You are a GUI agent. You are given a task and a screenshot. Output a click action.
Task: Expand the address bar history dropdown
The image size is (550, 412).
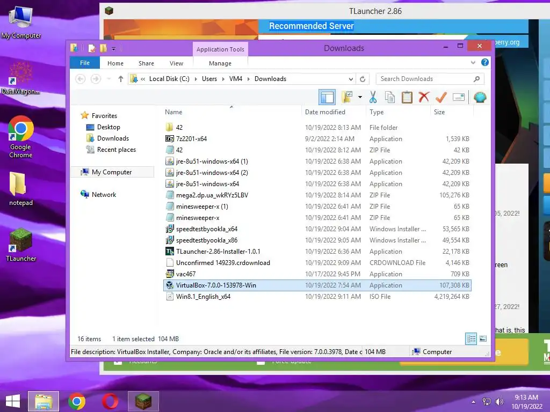(351, 79)
